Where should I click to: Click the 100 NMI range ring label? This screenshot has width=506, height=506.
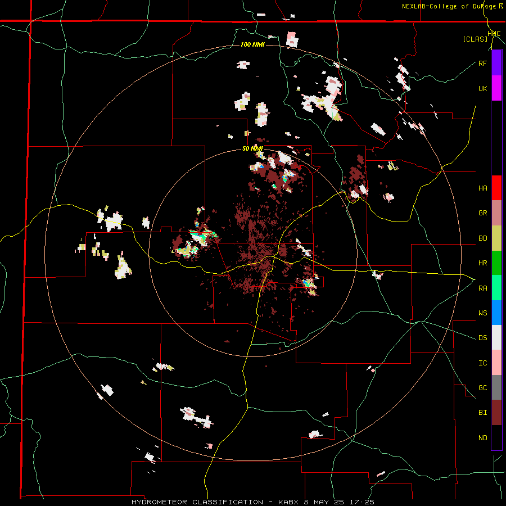point(252,44)
